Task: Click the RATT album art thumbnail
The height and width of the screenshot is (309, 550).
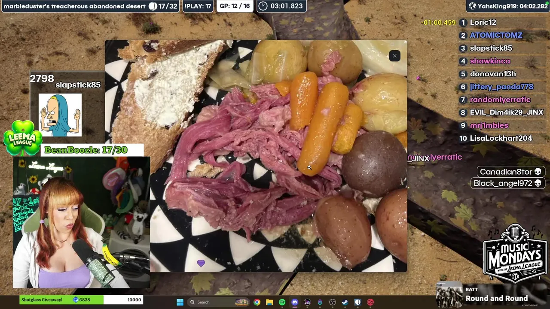Action: click(449, 295)
